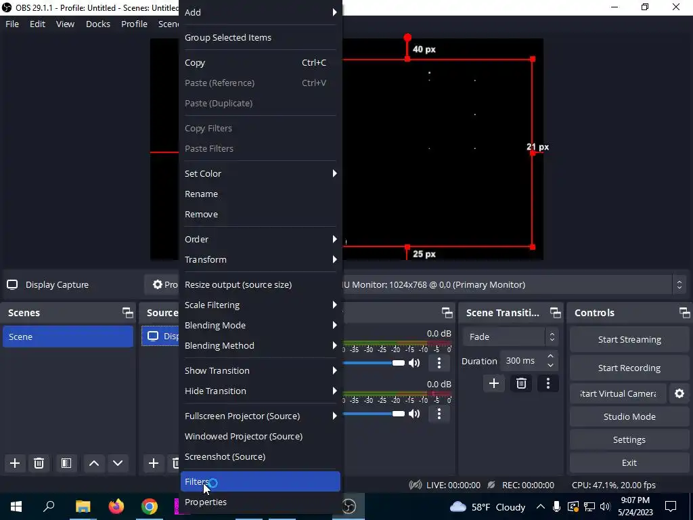Choose Filters from the context menu
This screenshot has height=520, width=693.
[261, 481]
